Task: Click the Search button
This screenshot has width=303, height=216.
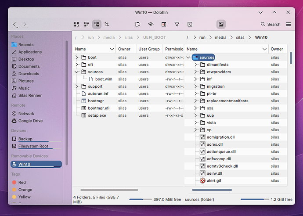Action: click(x=271, y=24)
